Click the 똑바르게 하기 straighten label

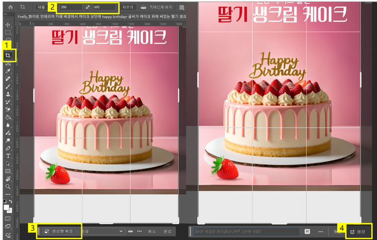coord(161,7)
